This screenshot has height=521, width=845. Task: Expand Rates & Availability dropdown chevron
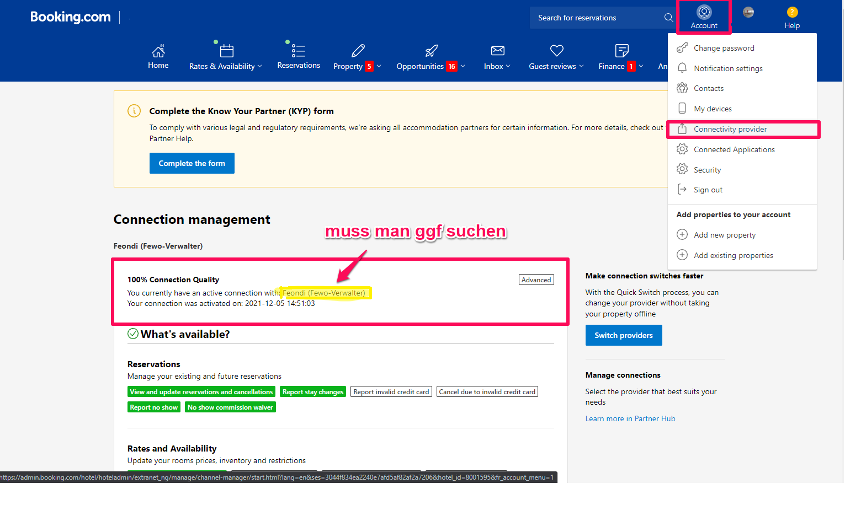tap(259, 66)
